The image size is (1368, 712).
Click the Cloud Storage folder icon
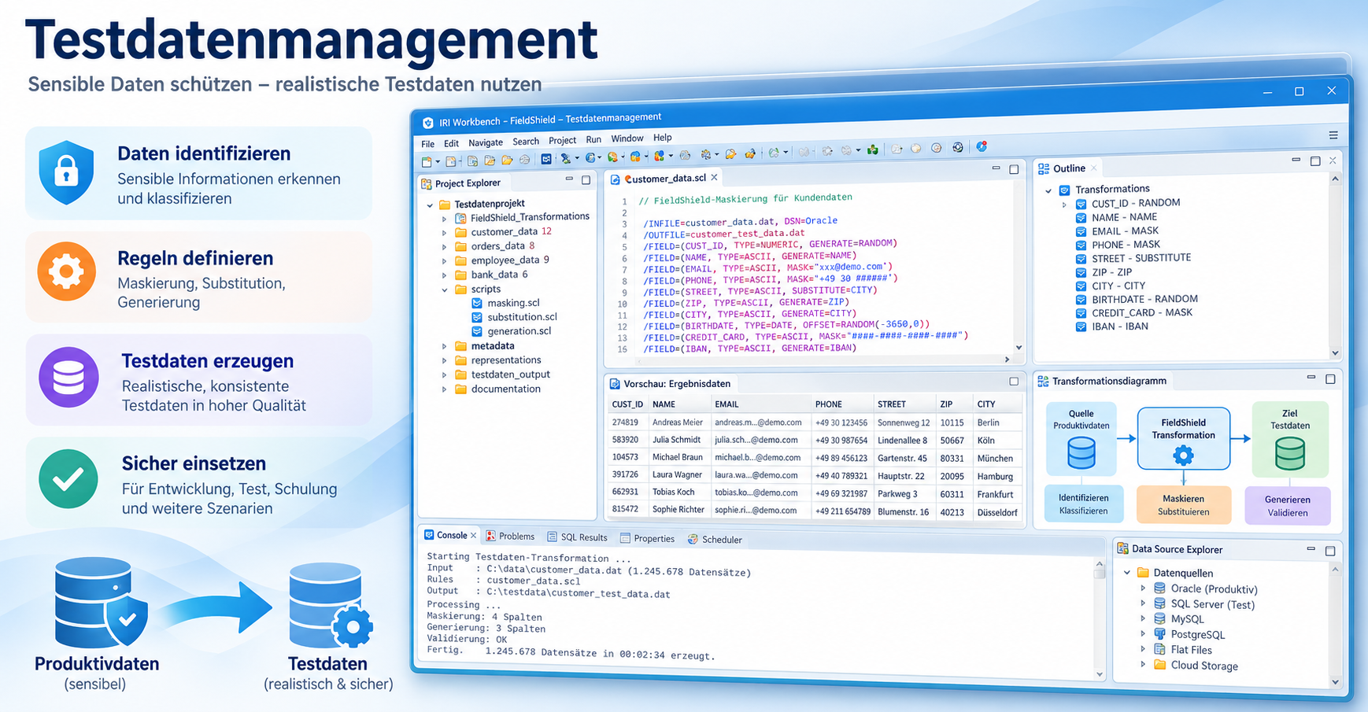pyautogui.click(x=1159, y=665)
